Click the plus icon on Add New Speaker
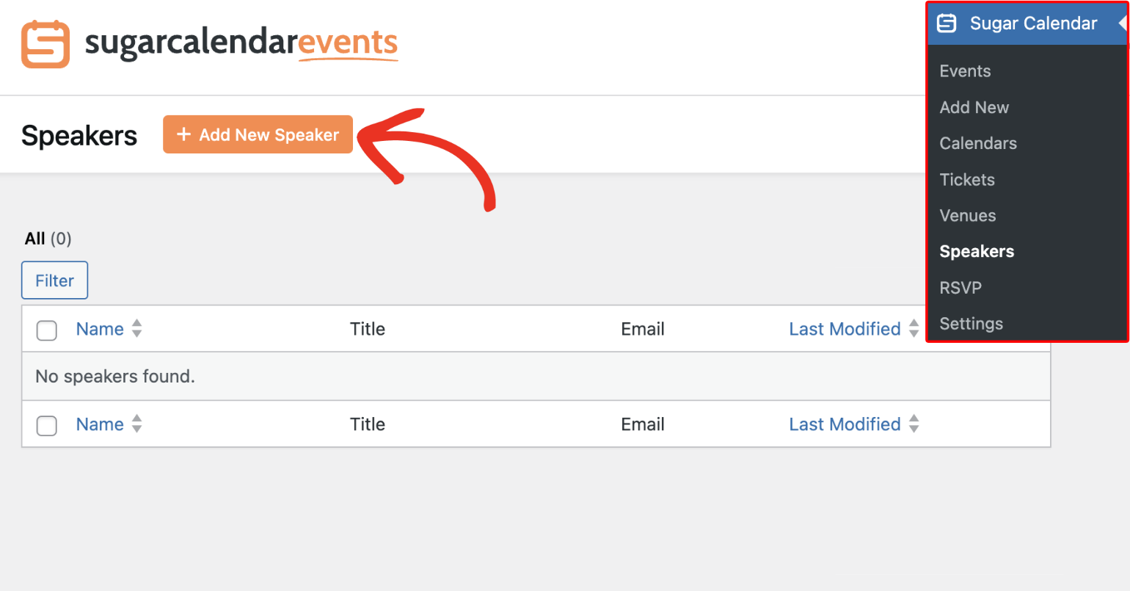Viewport: 1130px width, 591px height. [184, 134]
